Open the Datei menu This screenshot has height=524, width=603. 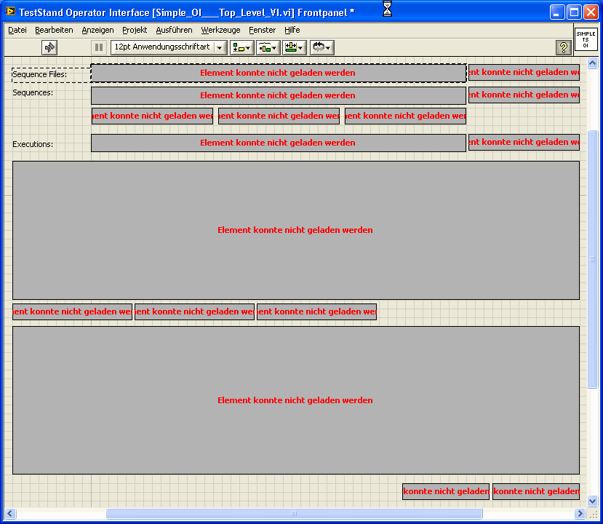click(x=17, y=30)
